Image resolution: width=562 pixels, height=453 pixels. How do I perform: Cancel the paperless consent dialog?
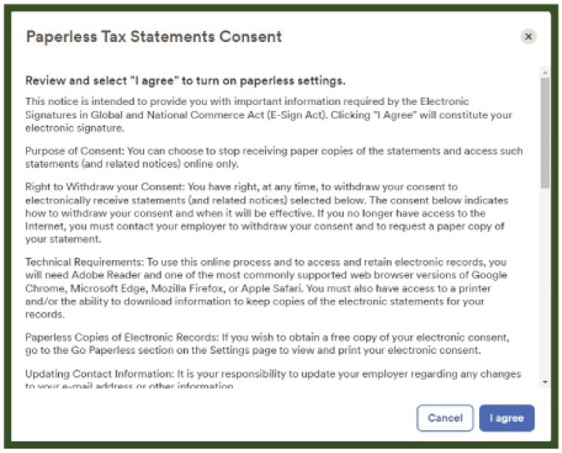point(445,418)
